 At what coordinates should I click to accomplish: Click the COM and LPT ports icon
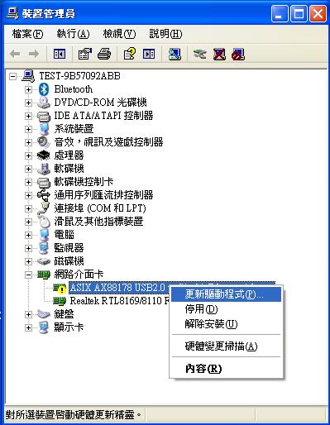(x=44, y=208)
